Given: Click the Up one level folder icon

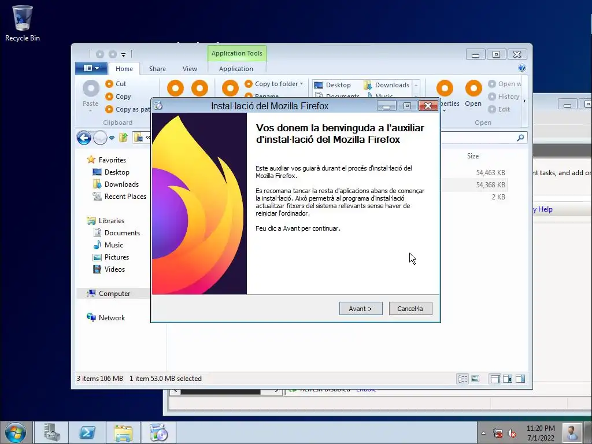Looking at the screenshot, I should coord(123,138).
